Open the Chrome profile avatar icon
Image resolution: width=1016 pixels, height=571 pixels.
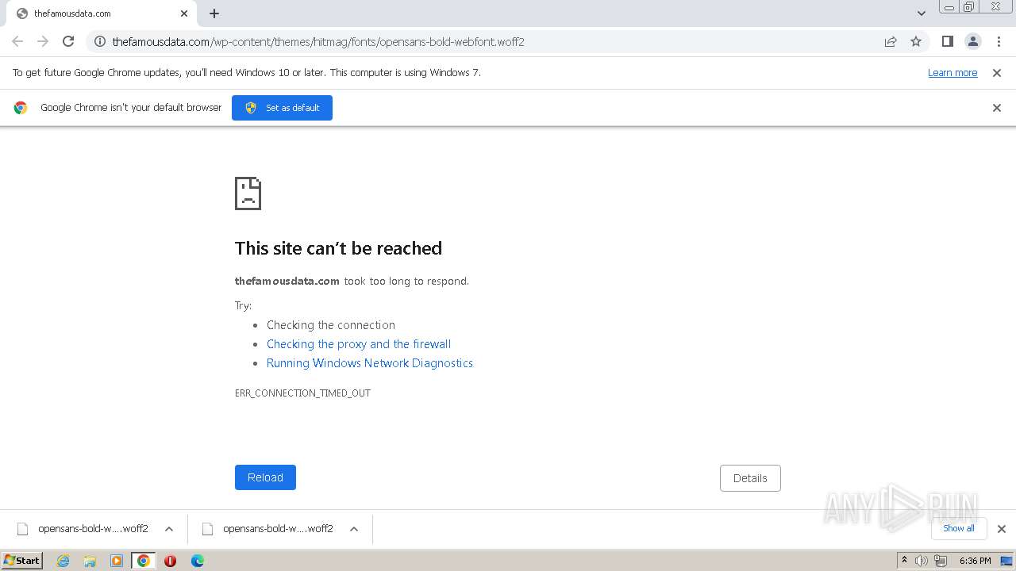(x=972, y=41)
